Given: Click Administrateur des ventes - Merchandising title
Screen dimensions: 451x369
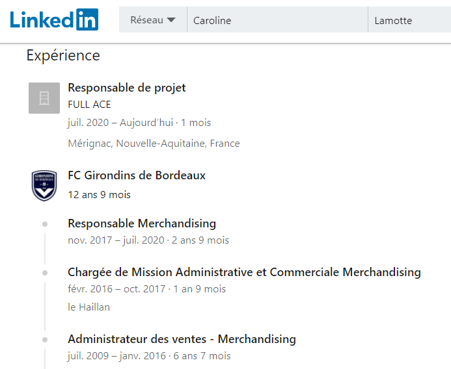Looking at the screenshot, I should [x=182, y=339].
